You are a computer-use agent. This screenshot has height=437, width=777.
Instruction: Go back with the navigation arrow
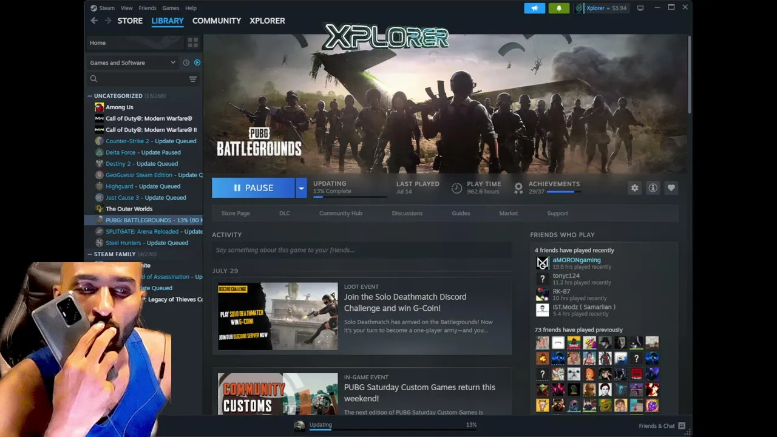pos(94,21)
